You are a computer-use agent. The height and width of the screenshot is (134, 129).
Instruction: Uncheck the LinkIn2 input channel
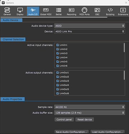coord(58,49)
